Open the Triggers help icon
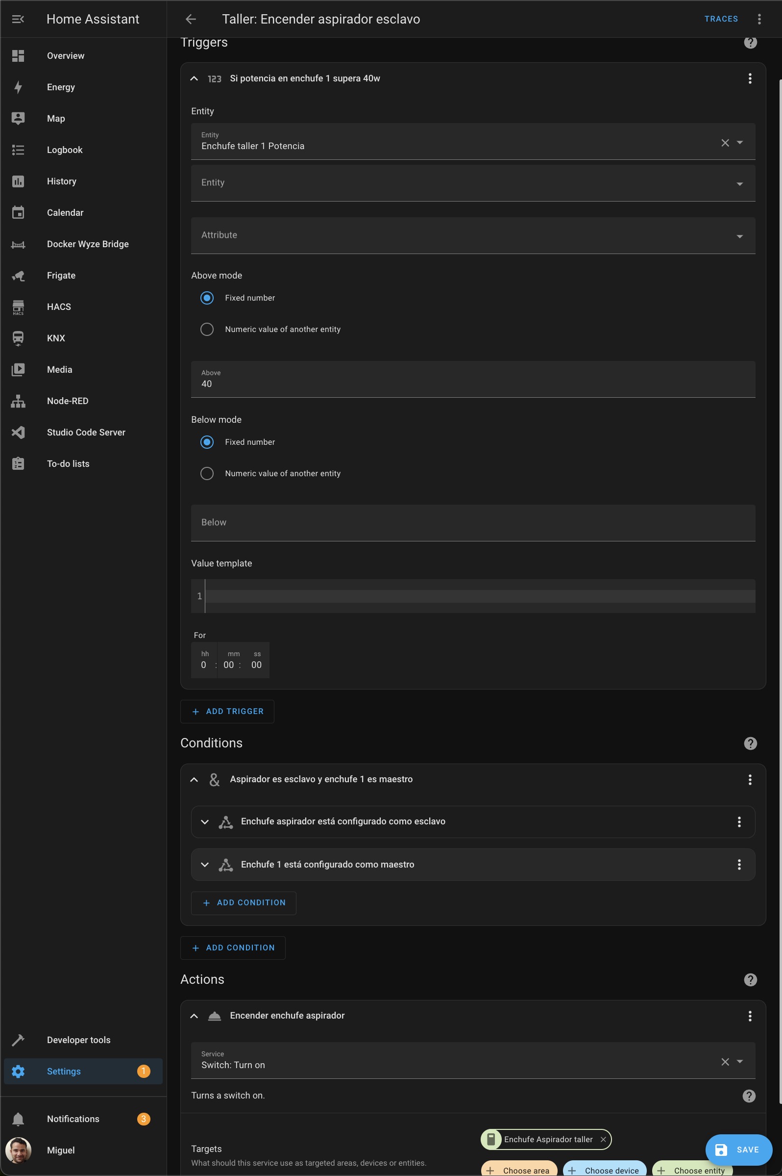 (x=750, y=43)
